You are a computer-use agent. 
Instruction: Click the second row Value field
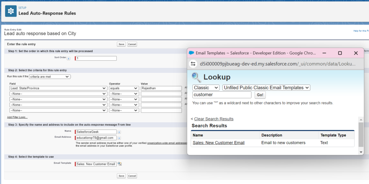coord(161,94)
